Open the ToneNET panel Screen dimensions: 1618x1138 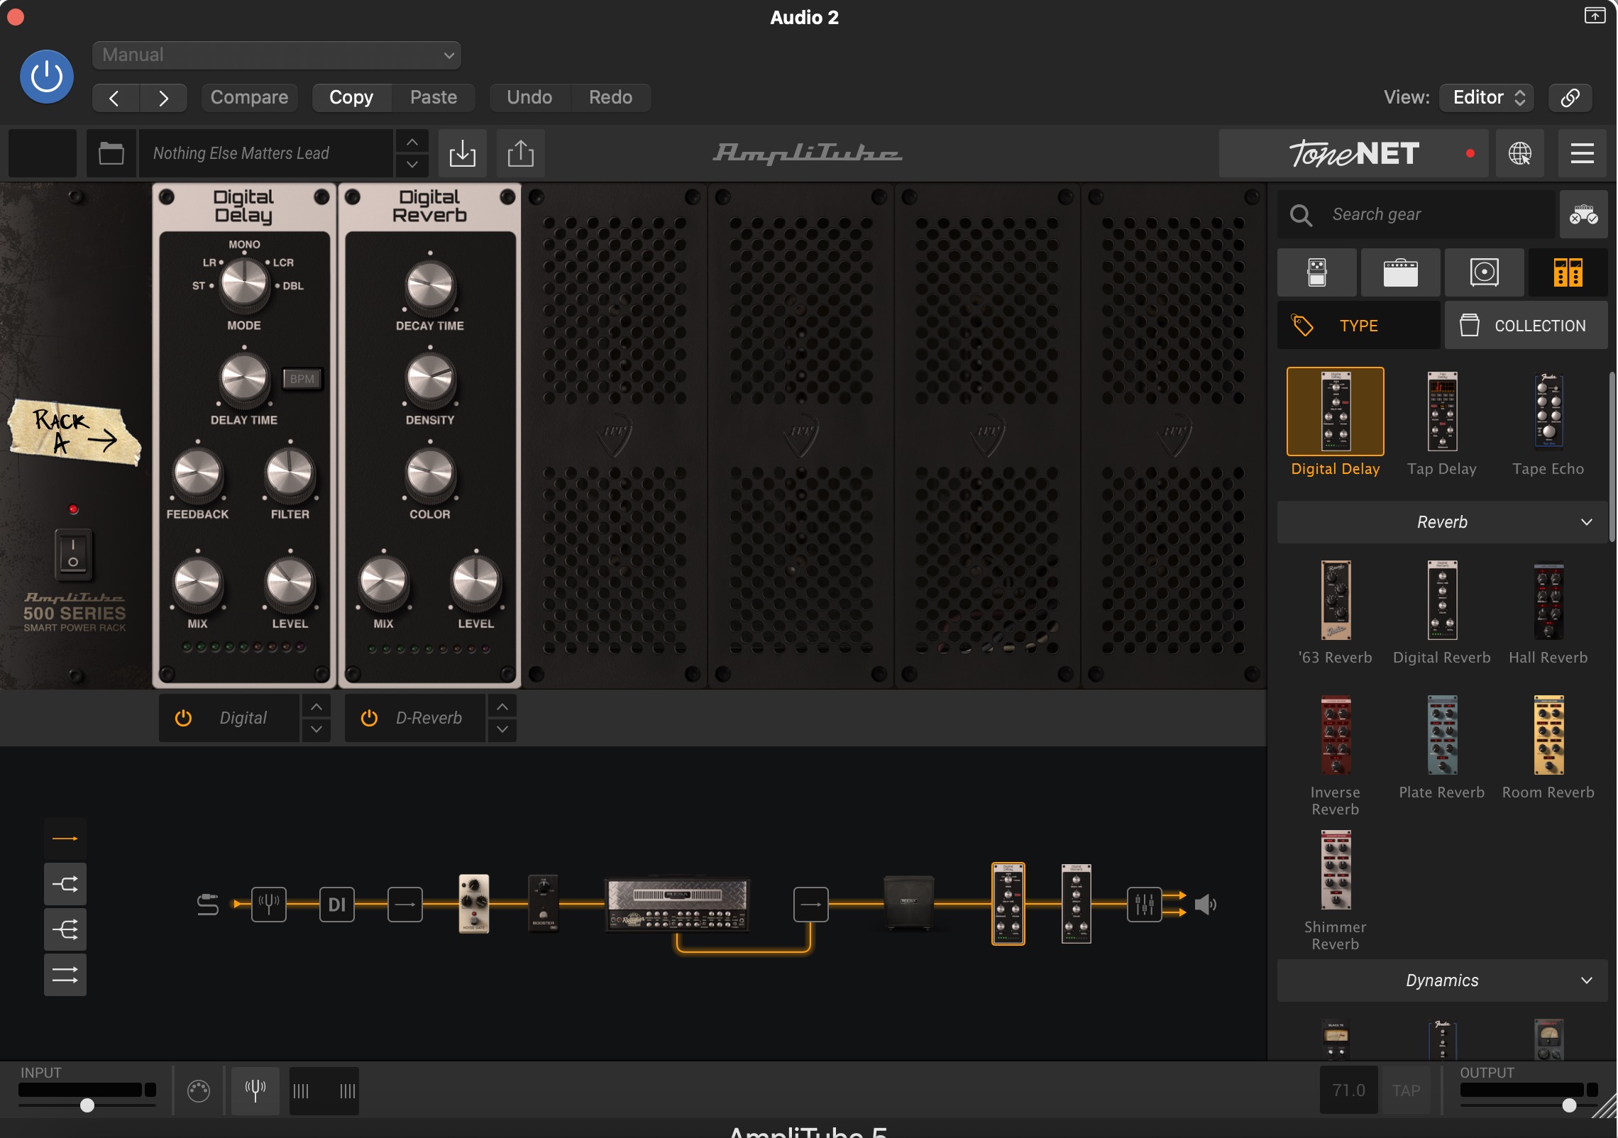1354,153
